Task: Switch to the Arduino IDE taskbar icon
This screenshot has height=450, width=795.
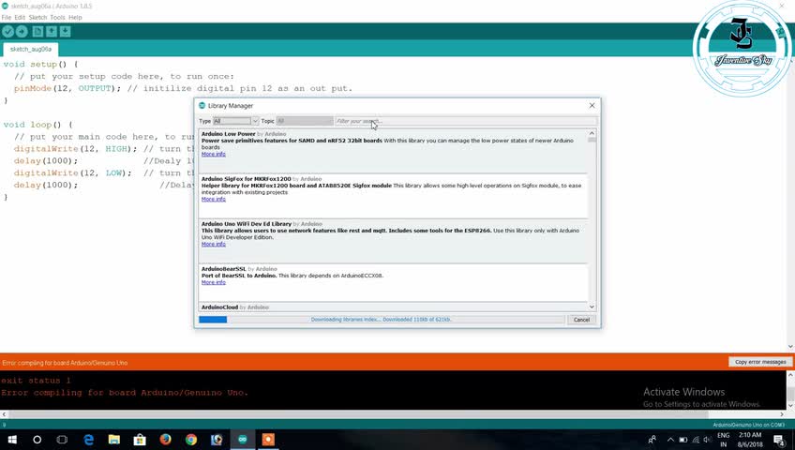Action: [x=243, y=440]
